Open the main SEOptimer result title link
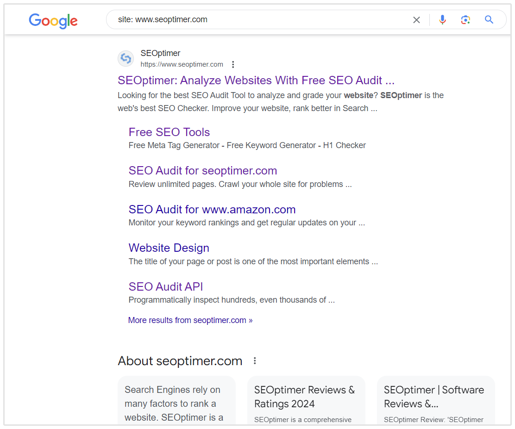 pos(256,81)
